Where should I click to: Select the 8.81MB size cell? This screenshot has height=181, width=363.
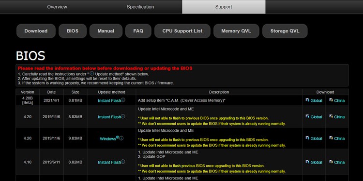coord(75,101)
